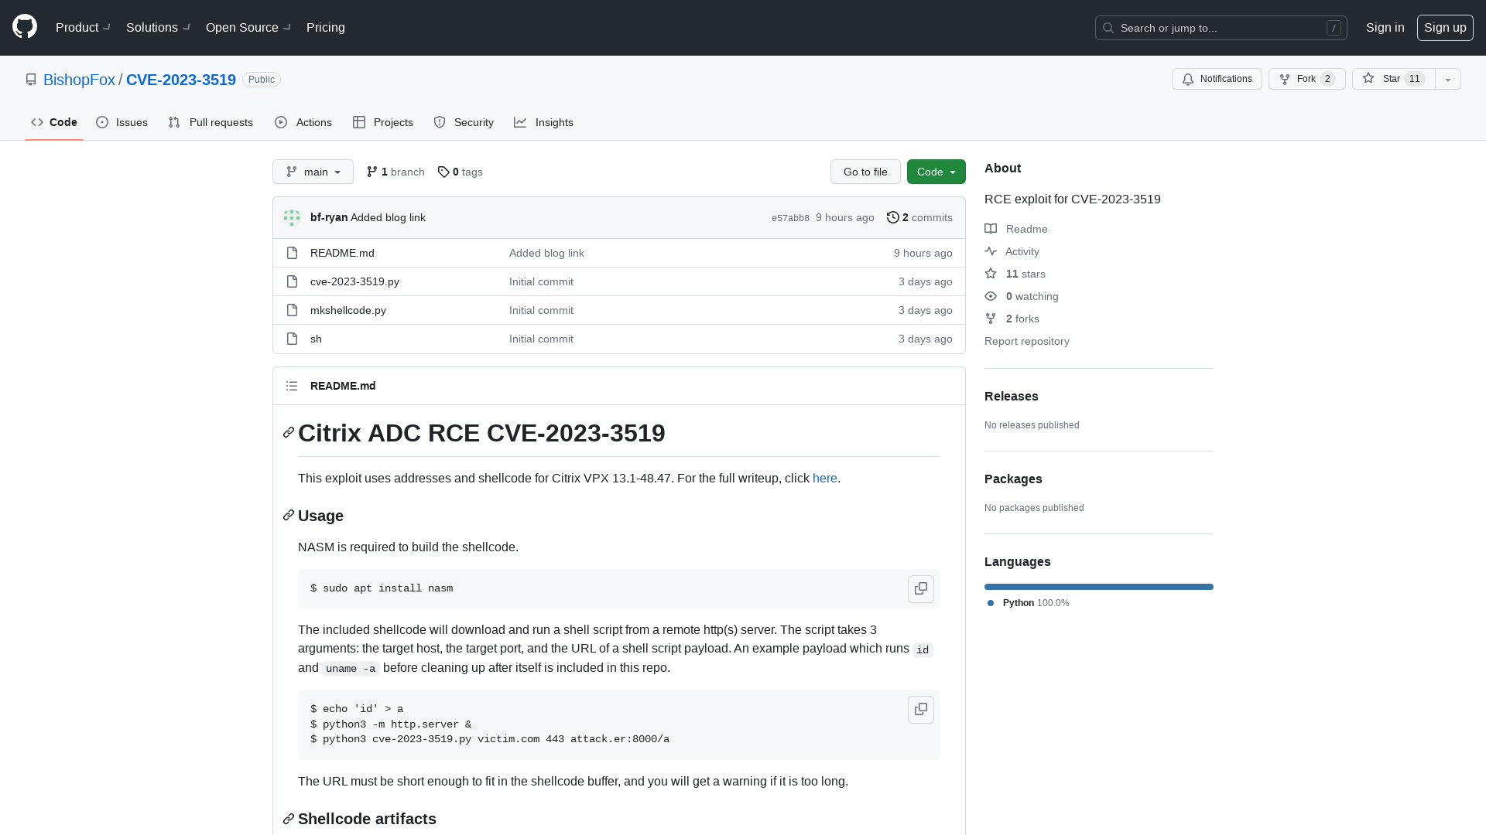
Task: Open the 'here' writeup link
Action: (x=825, y=479)
